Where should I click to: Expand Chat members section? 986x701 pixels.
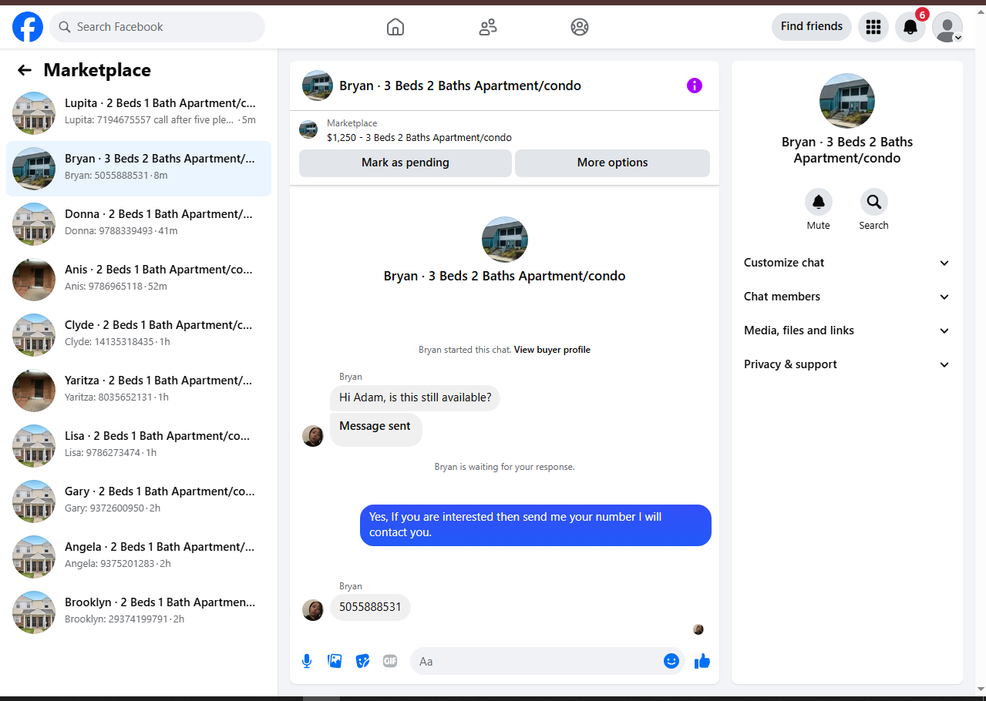click(846, 297)
